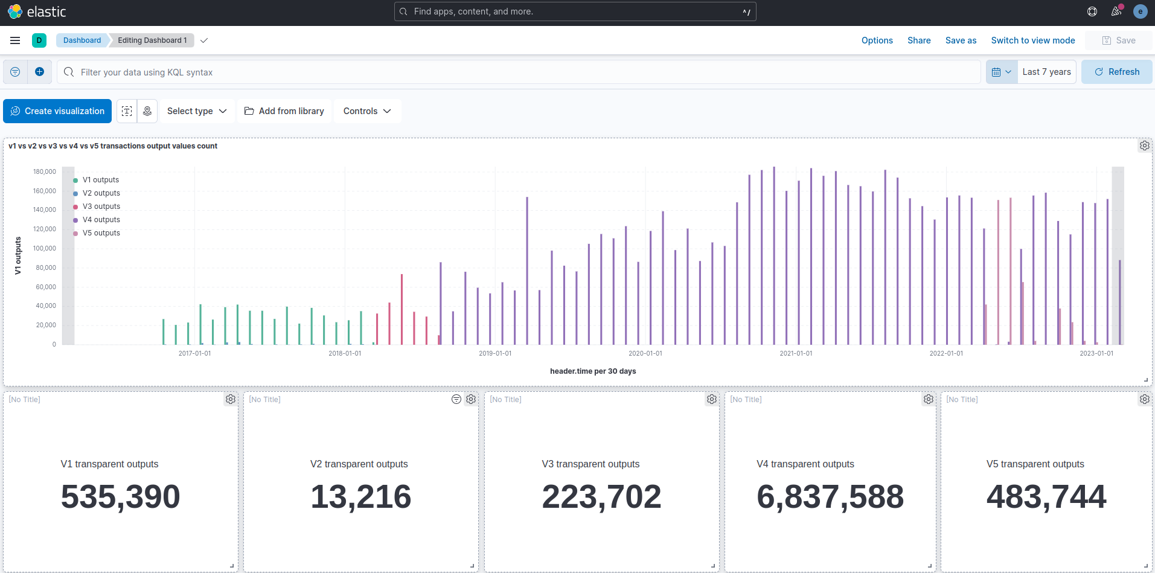The image size is (1155, 573).
Task: Switch to view mode
Action: click(1032, 40)
